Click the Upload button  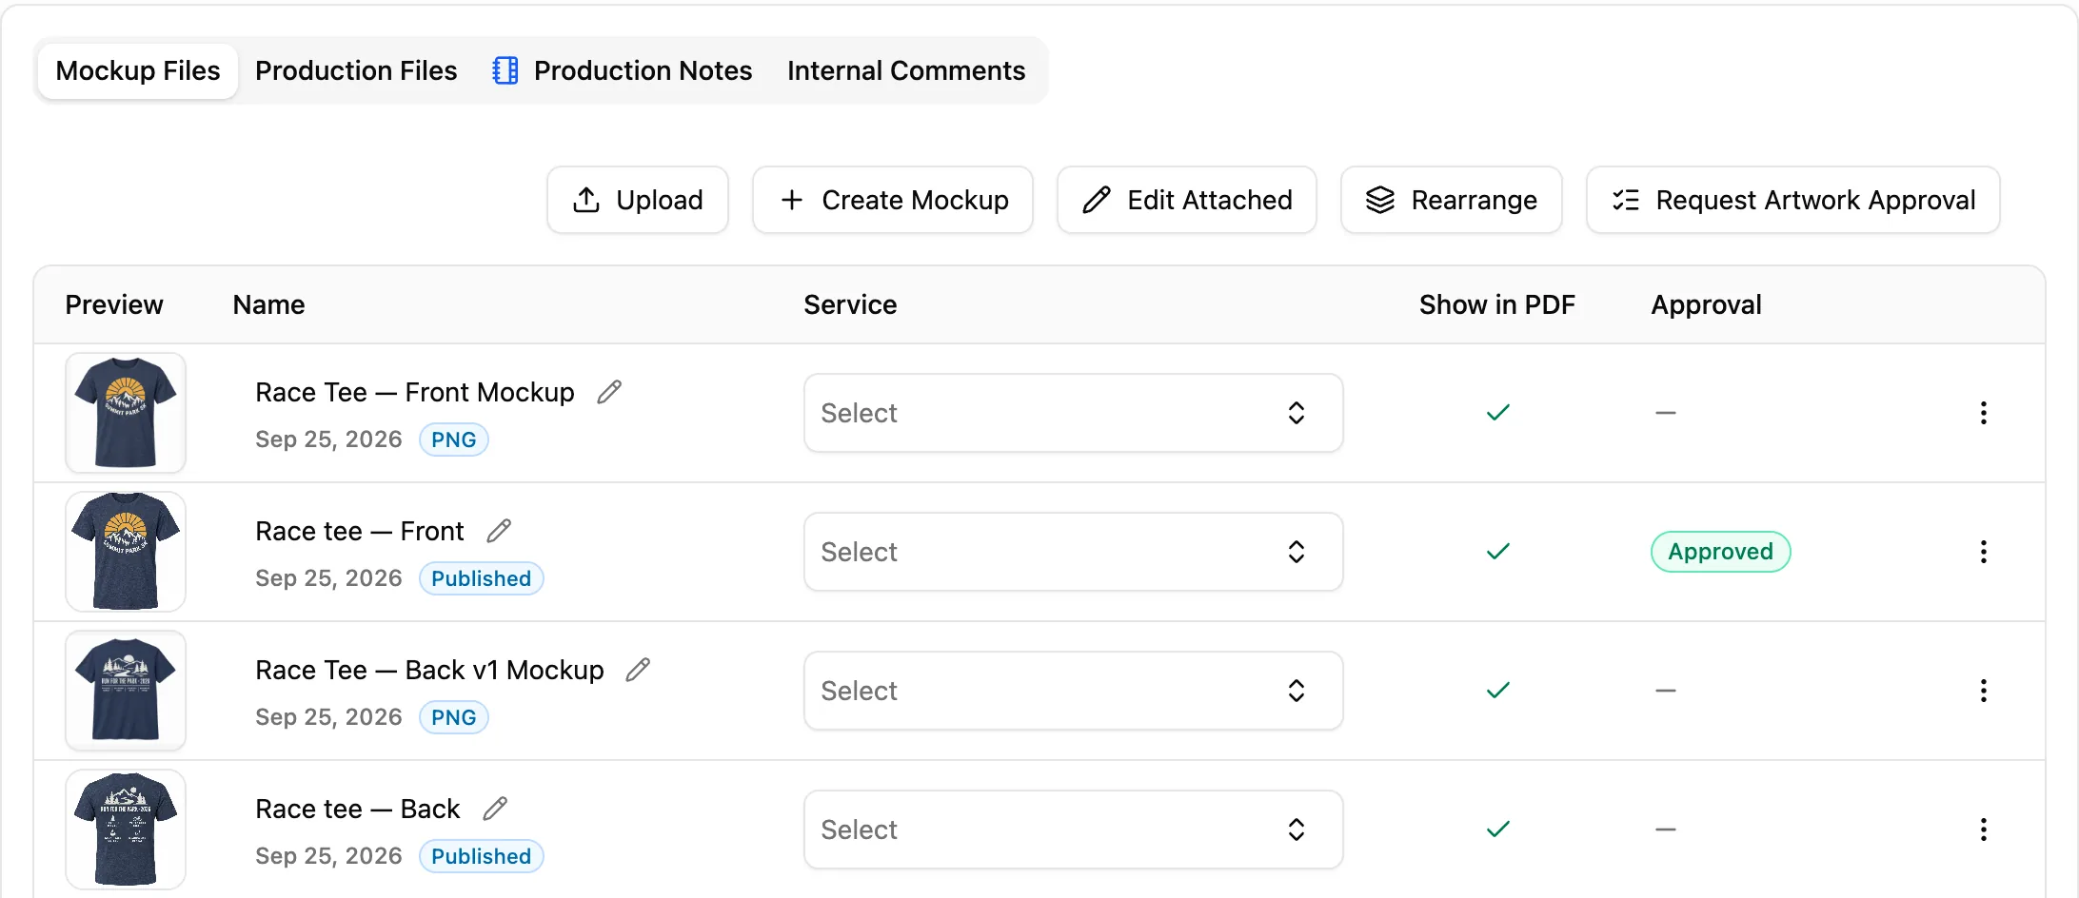tap(638, 200)
